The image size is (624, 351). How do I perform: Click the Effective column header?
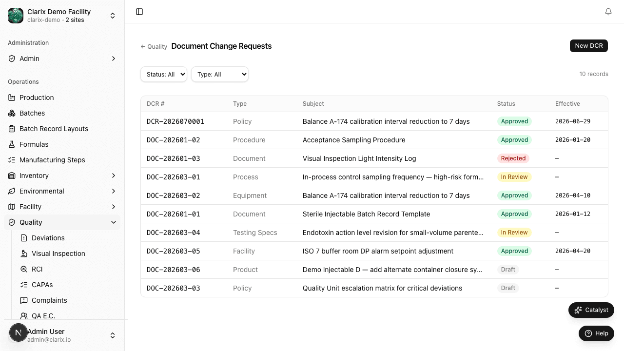pos(567,104)
